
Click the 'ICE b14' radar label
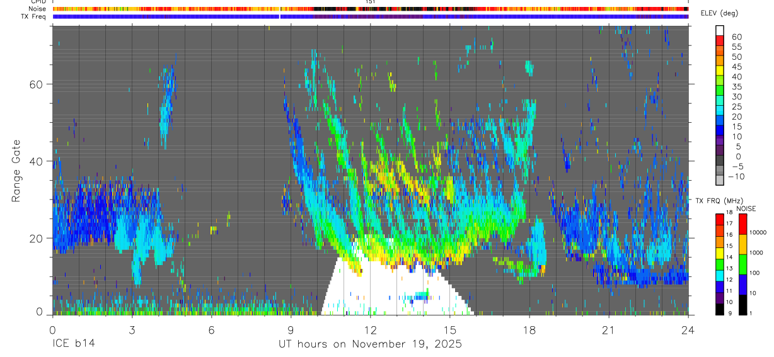tap(72, 344)
